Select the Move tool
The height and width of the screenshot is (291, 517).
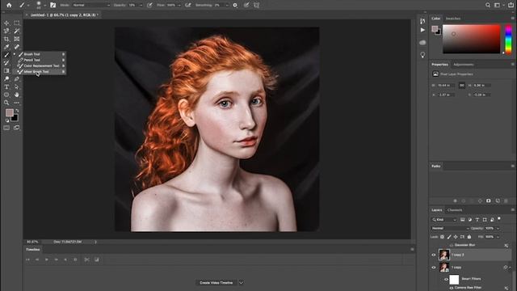click(x=6, y=23)
